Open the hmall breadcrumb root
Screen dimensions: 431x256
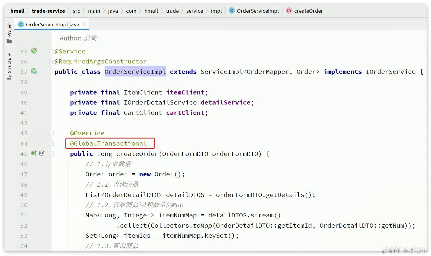(17, 11)
